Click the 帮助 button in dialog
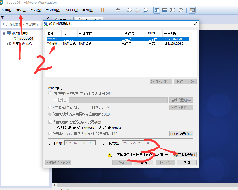This screenshot has width=238, height=190. click(x=187, y=162)
